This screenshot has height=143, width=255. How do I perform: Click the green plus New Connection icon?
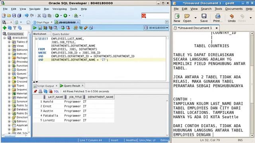4,28
